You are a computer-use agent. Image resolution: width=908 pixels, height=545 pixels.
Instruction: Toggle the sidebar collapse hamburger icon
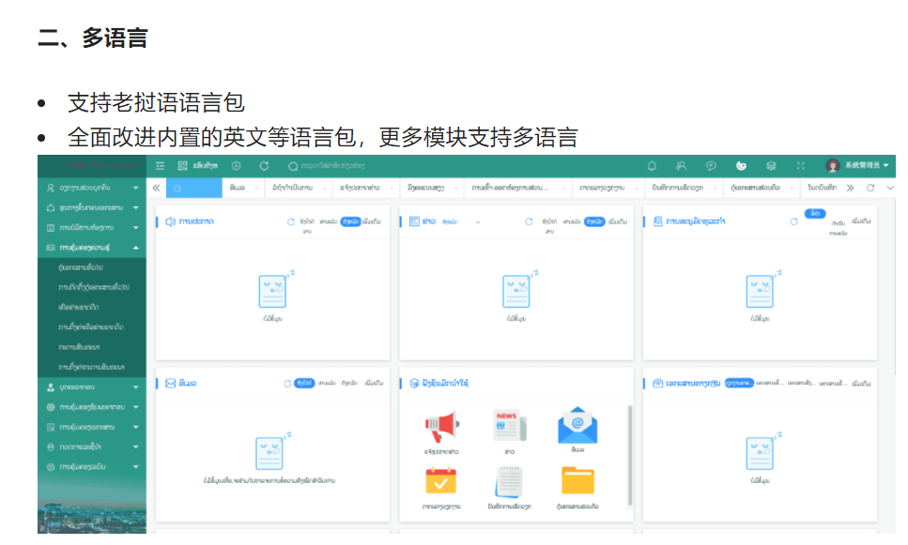click(x=161, y=166)
